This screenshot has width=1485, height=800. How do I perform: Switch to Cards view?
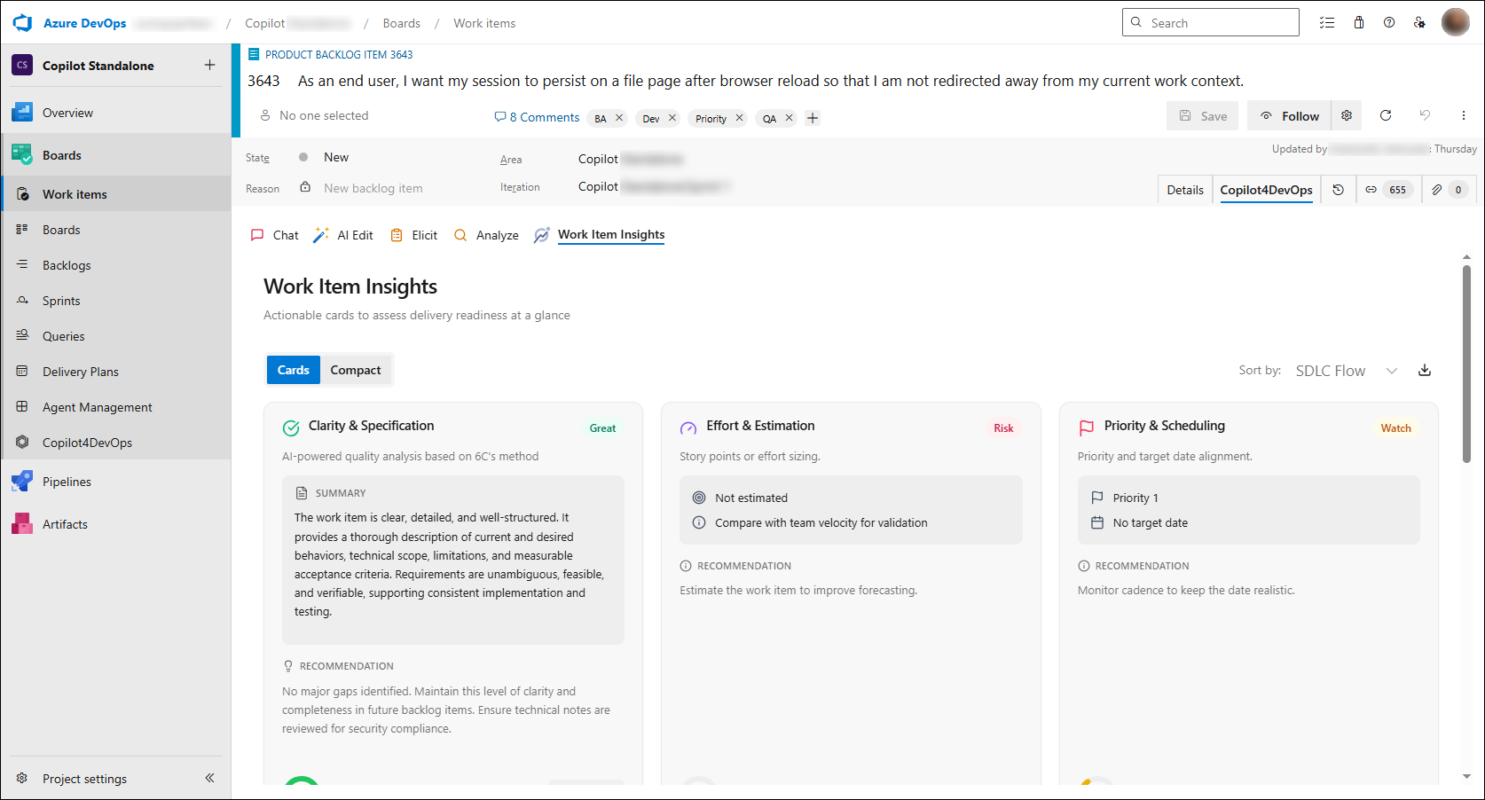294,370
